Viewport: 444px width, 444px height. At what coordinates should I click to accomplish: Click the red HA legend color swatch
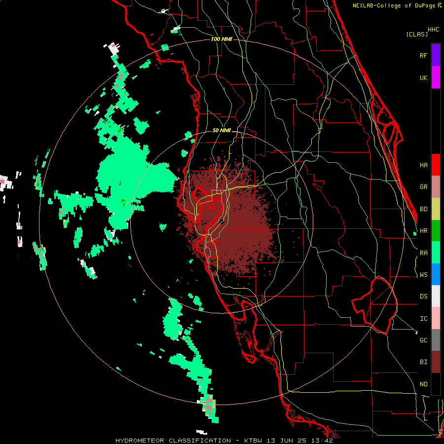point(436,165)
